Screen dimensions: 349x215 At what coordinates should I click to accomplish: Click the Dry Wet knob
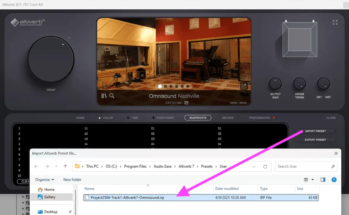[x=324, y=84]
